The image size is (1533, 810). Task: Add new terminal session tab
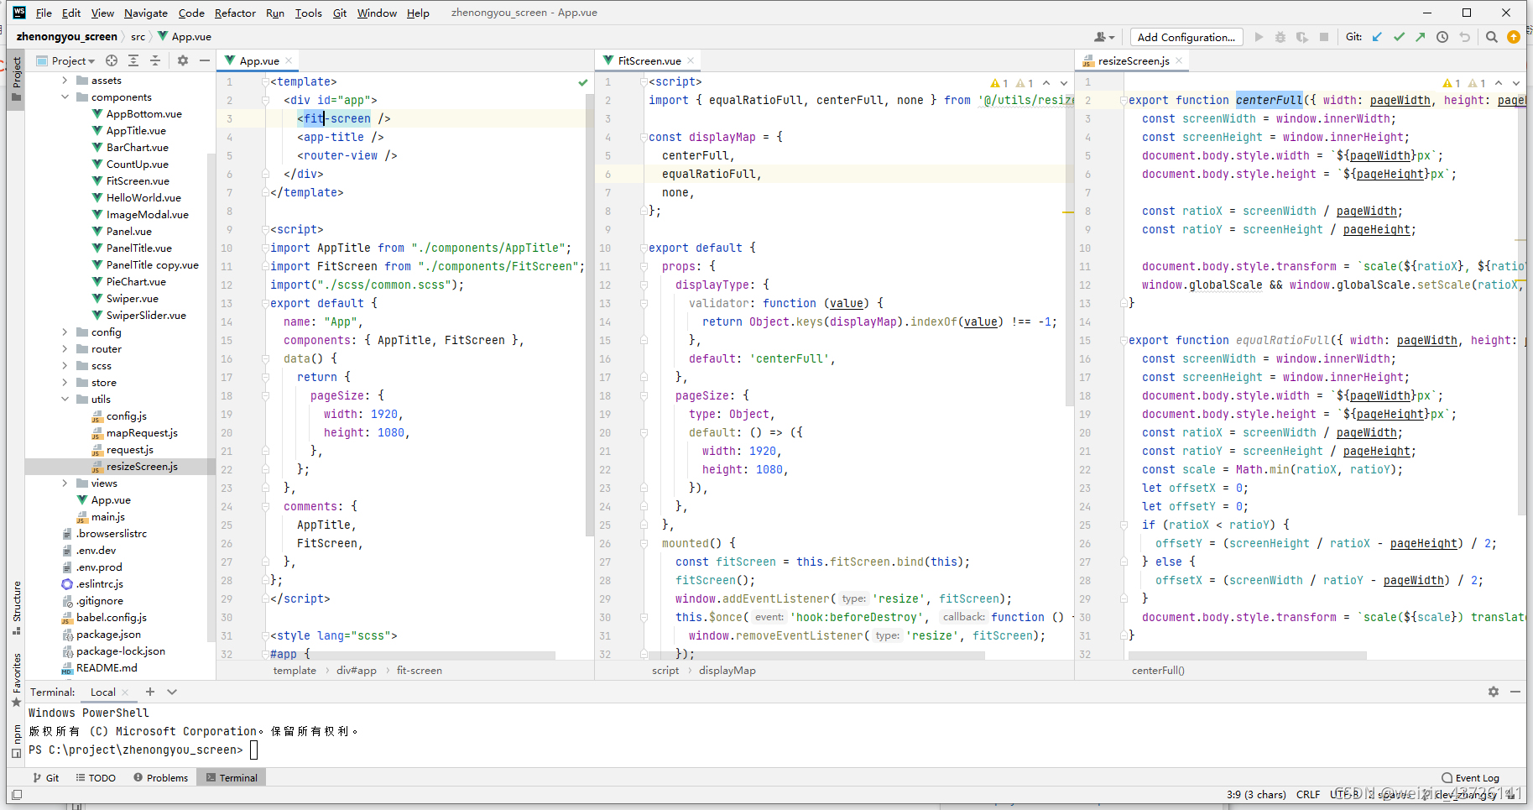pyautogui.click(x=150, y=692)
